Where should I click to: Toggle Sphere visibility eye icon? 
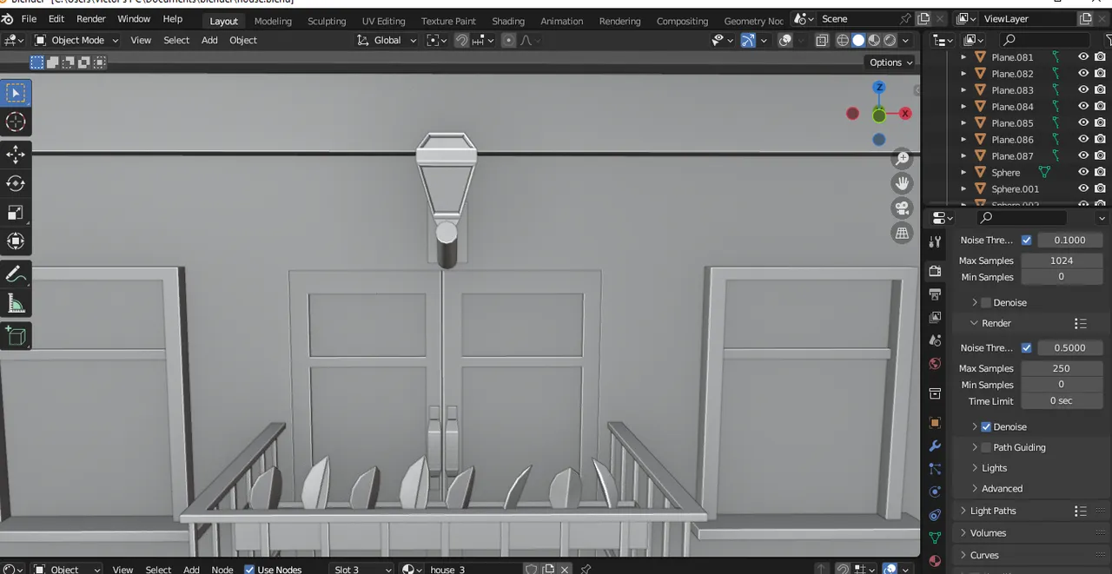click(x=1083, y=173)
